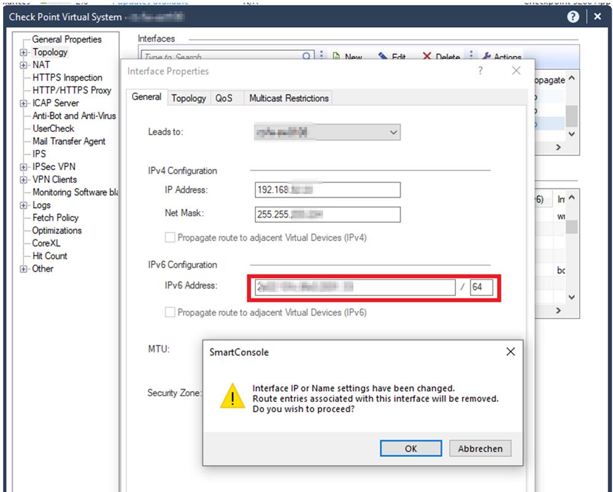Expand the Topology tree node
The height and width of the screenshot is (492, 613).
[23, 52]
